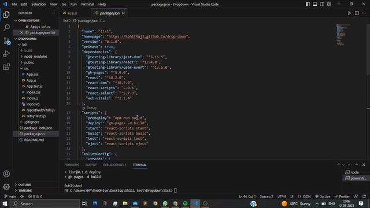Toggle the bottom panel layout icon

pyautogui.click(x=314, y=4)
